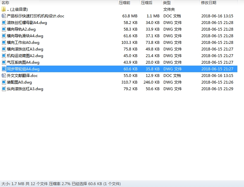Click the 103.3 KB size value

tap(129, 42)
